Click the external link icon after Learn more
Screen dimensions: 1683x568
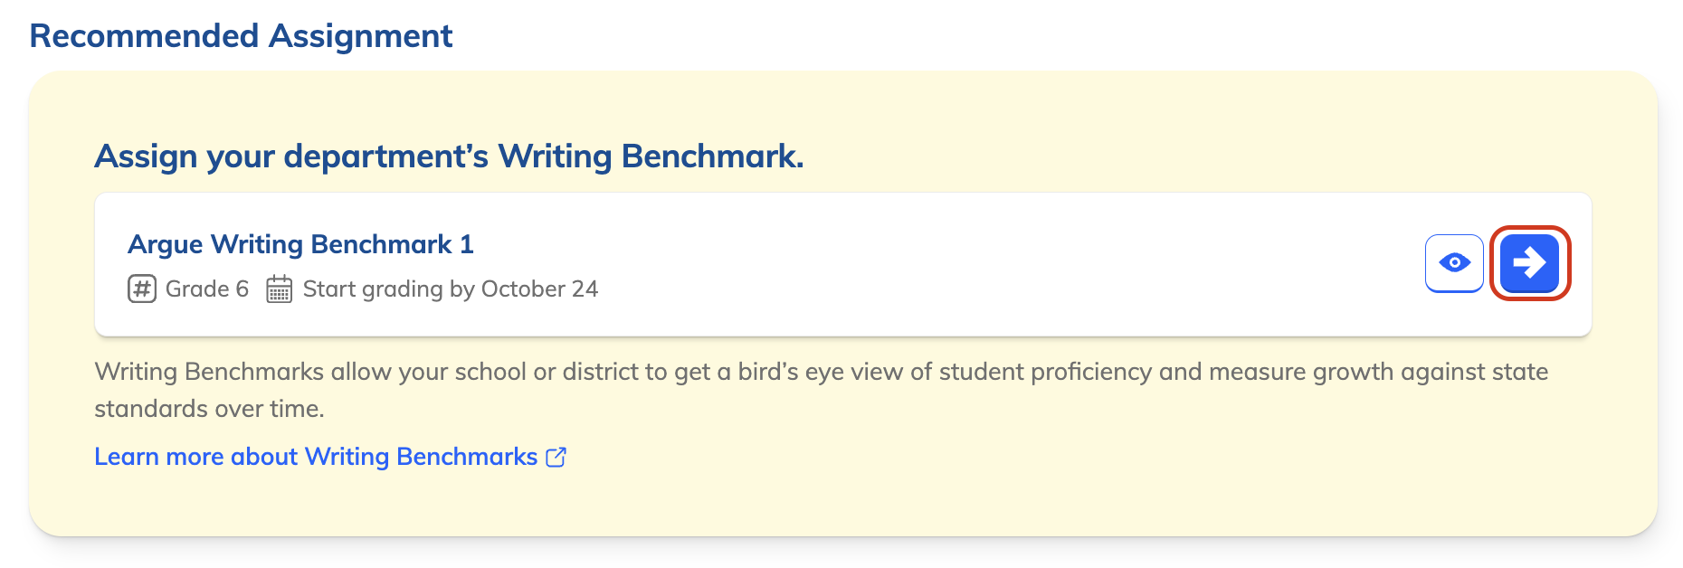[x=556, y=457]
